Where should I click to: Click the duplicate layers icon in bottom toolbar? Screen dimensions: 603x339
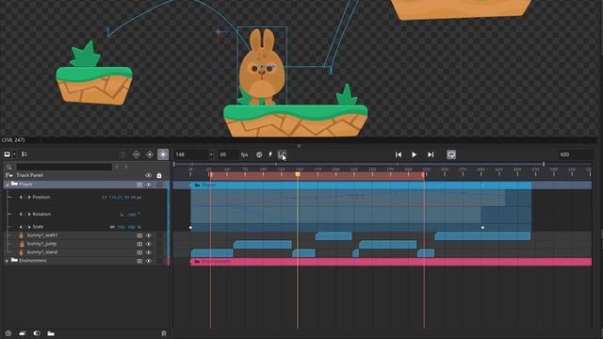click(x=23, y=333)
